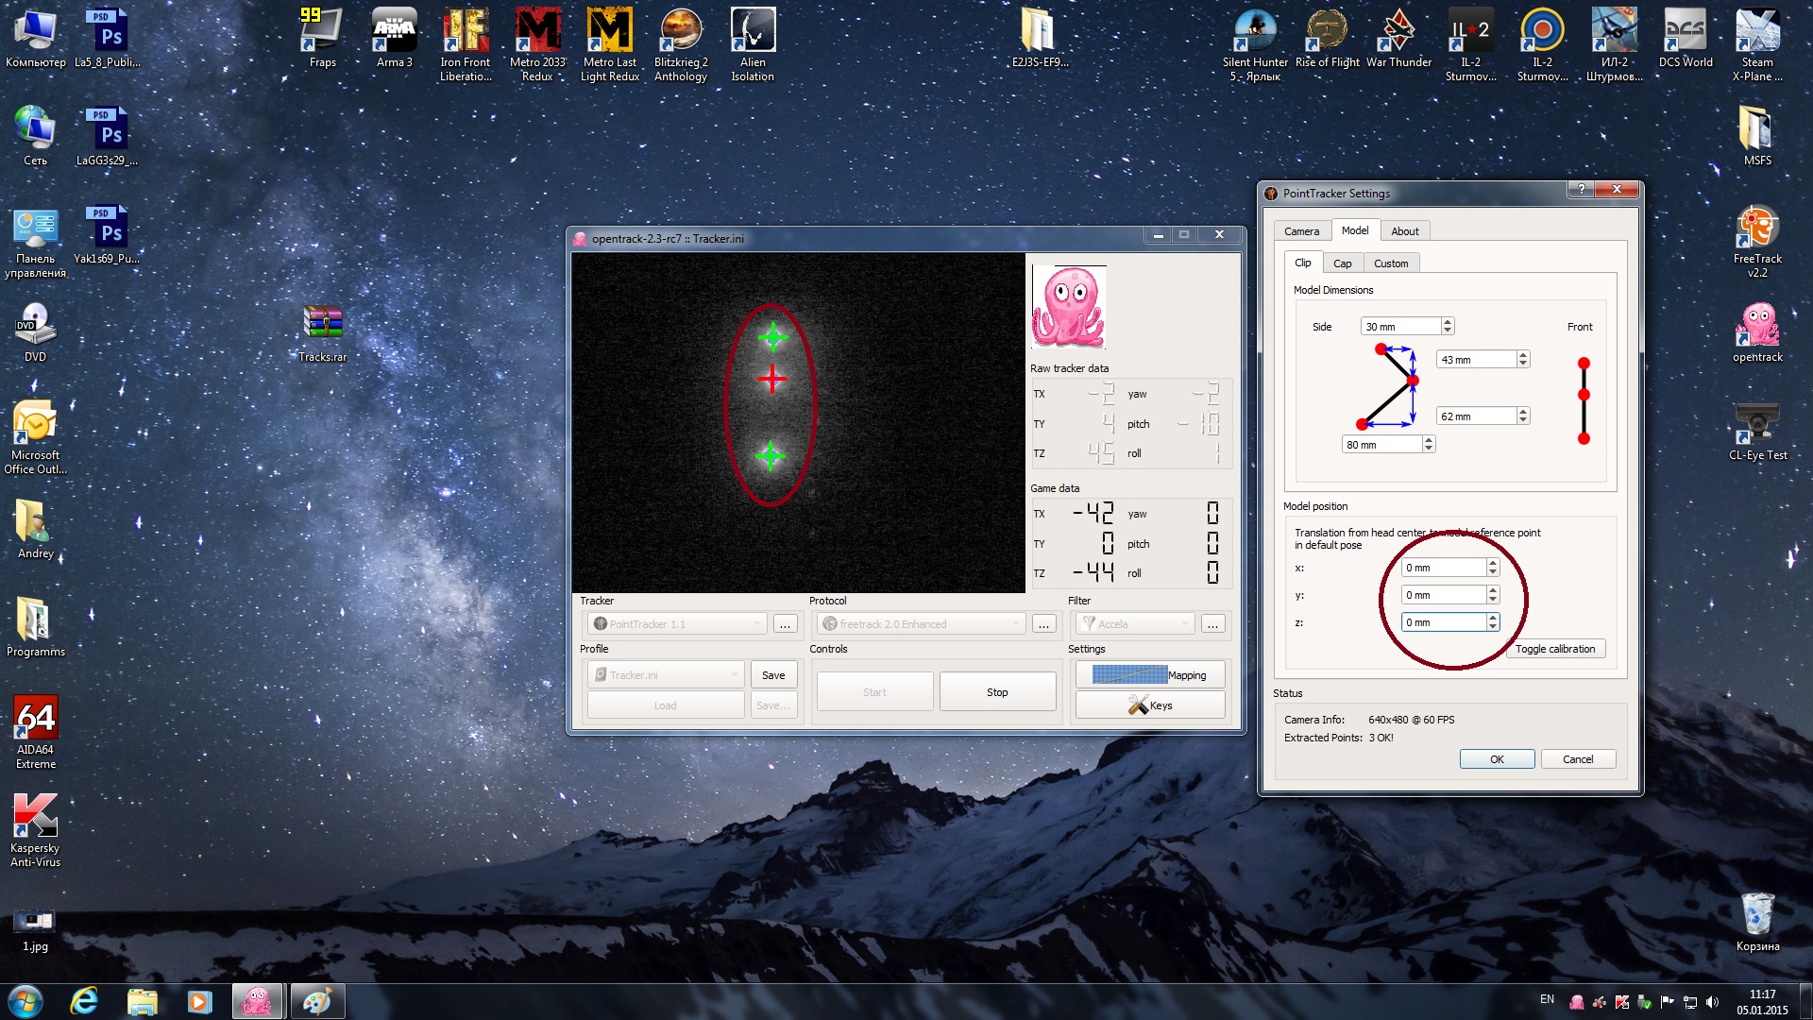Open the Recycle Bin (Корзина)

1757,922
